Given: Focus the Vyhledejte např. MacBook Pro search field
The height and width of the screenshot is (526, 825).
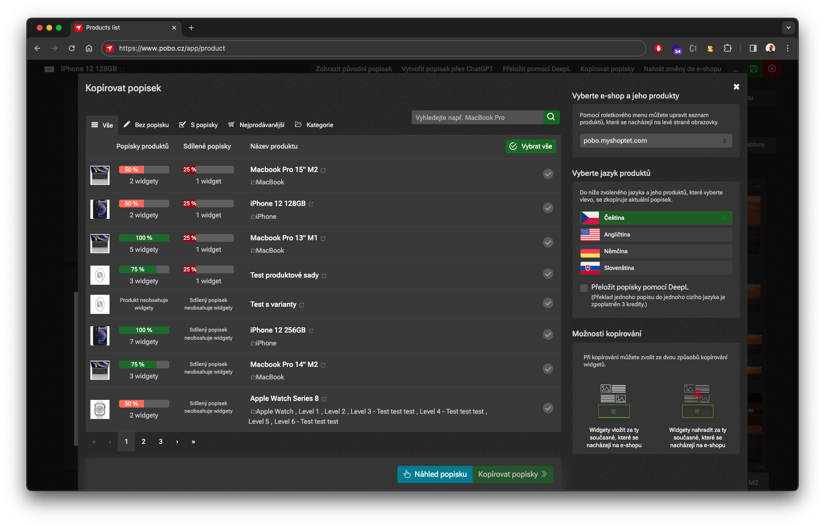Looking at the screenshot, I should [477, 118].
